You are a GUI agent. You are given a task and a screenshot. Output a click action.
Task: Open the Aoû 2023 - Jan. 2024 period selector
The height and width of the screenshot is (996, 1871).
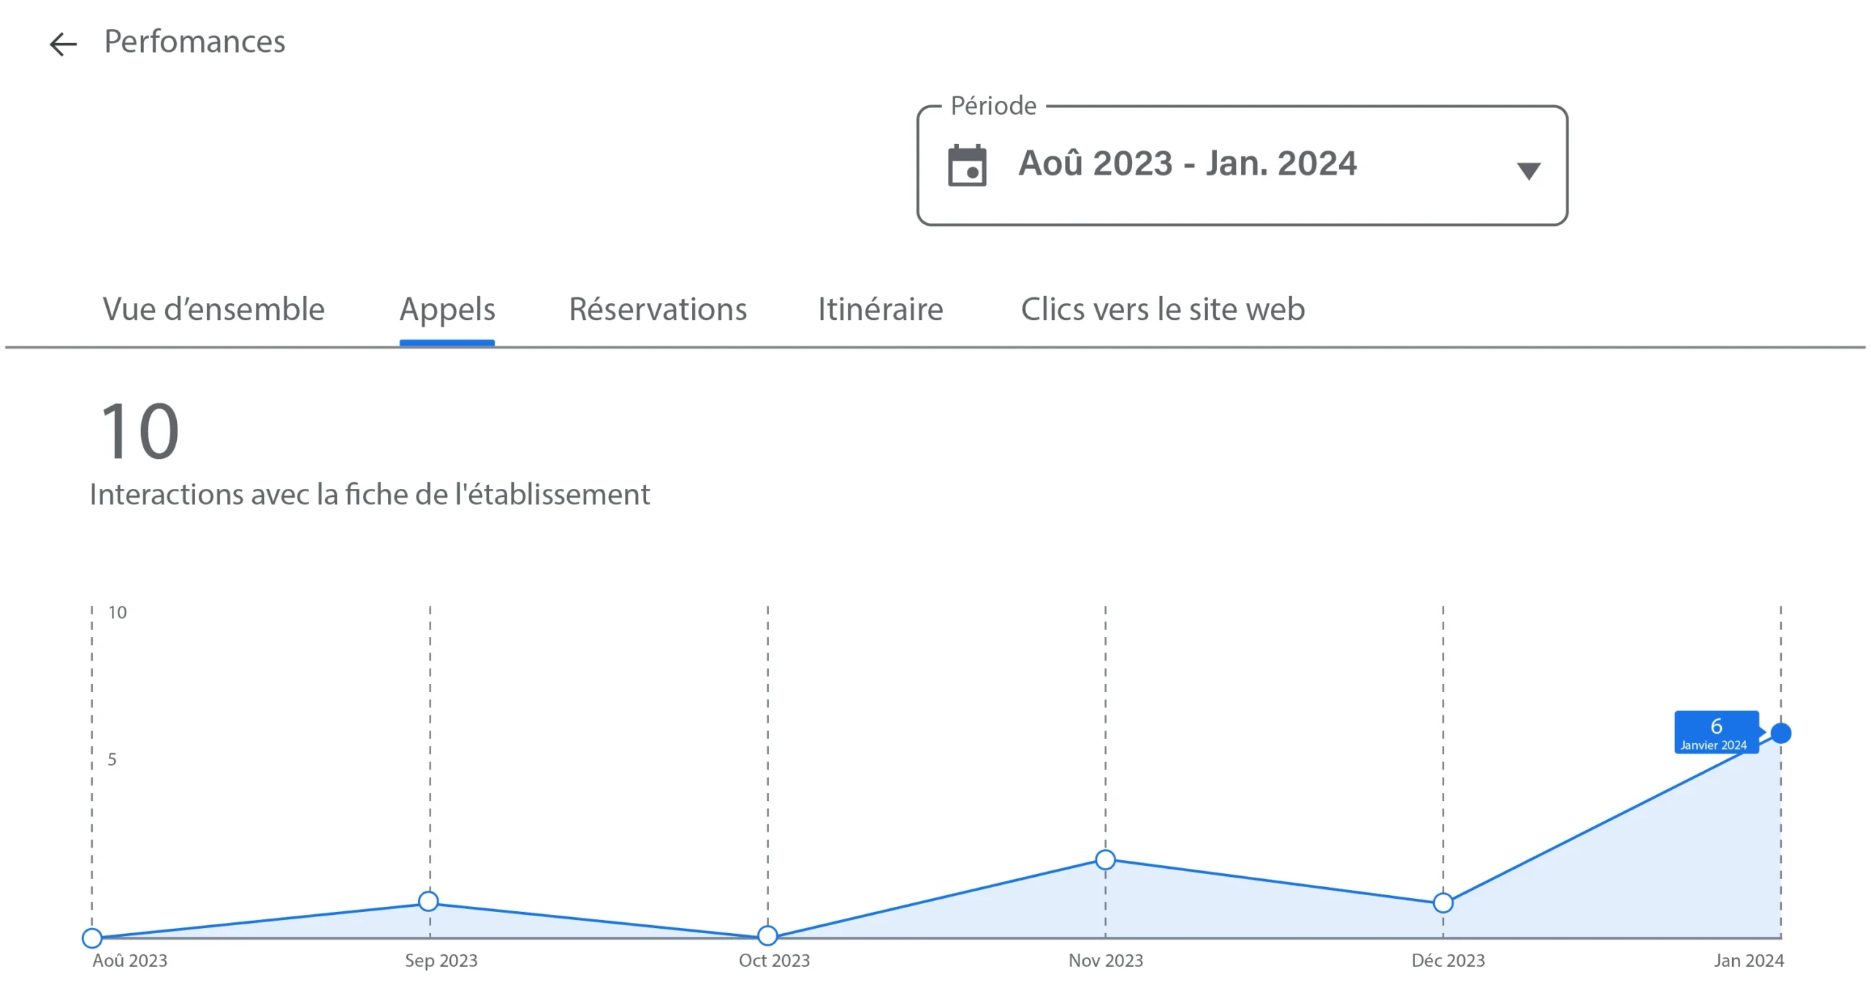click(1187, 164)
